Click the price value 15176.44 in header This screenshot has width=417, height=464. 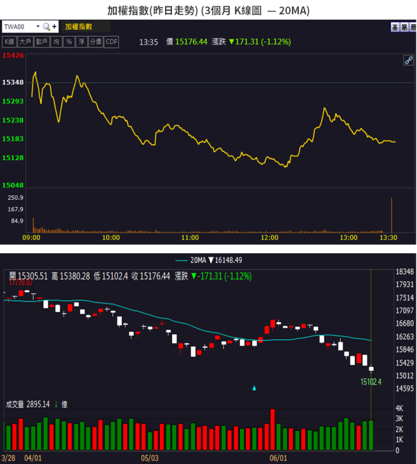click(191, 42)
